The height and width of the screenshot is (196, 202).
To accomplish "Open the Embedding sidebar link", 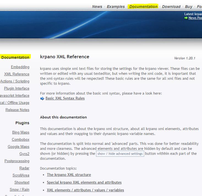I will tap(20, 67).
